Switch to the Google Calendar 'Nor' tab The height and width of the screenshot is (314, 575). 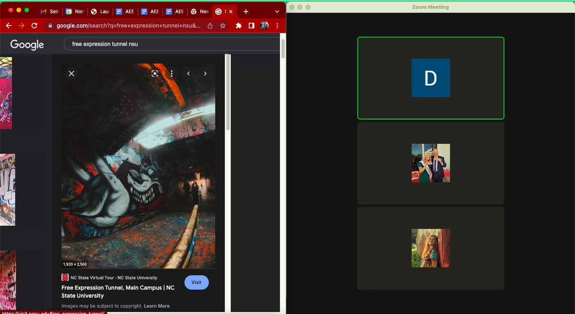point(74,12)
